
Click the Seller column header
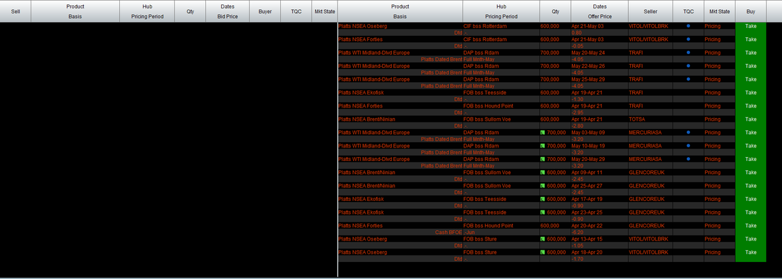click(x=650, y=11)
